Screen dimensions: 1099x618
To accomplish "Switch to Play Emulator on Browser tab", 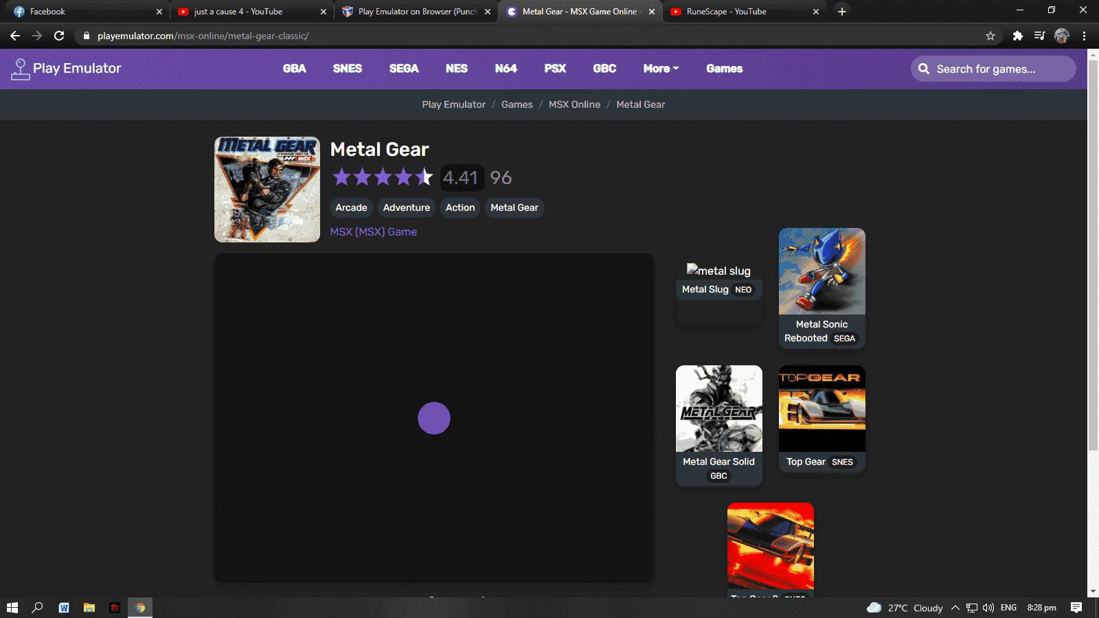I will tap(416, 12).
